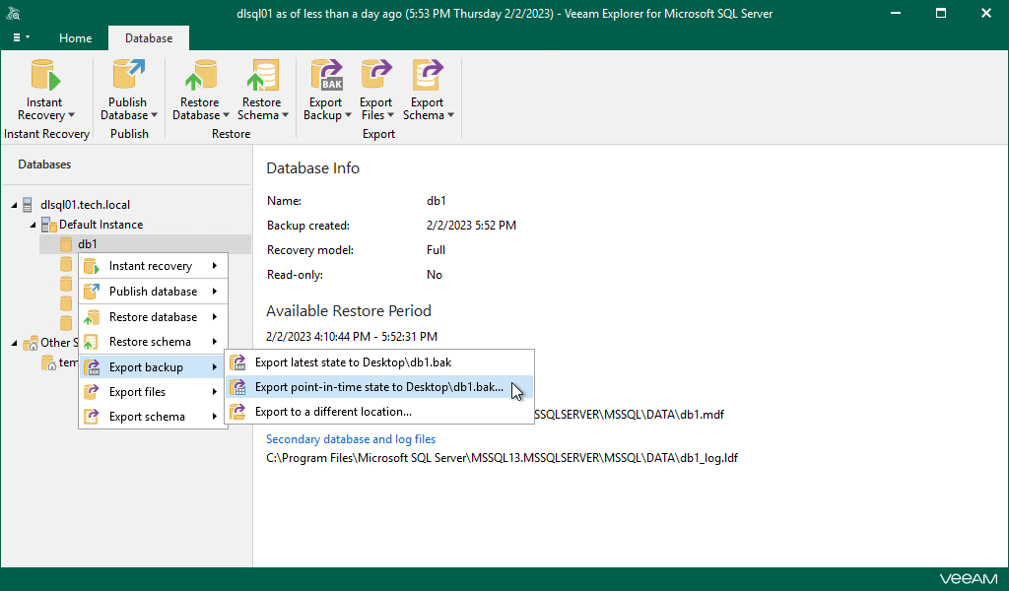Click the Export backup context menu icon

point(92,367)
